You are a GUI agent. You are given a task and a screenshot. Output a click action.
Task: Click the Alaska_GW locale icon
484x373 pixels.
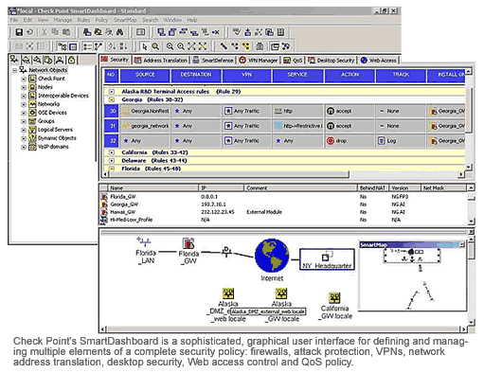click(281, 293)
